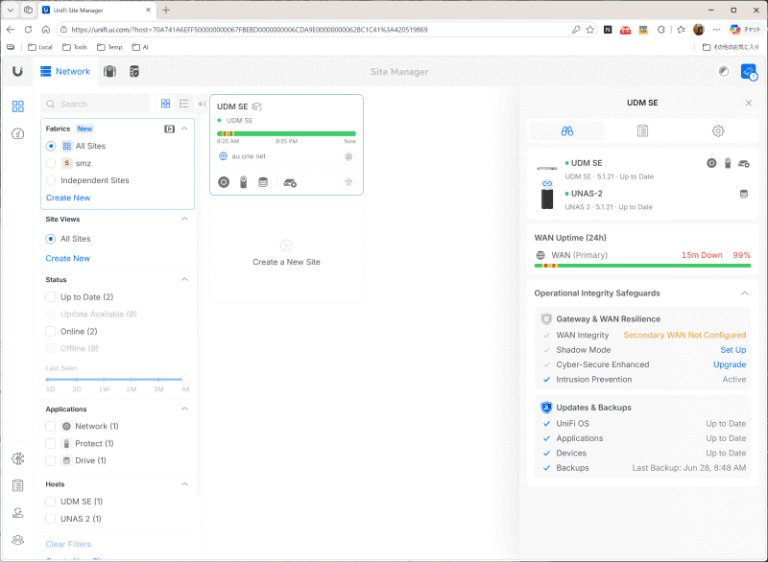Open the settings gear tab in UDM SE panel
This screenshot has height=562, width=768.
coord(718,131)
